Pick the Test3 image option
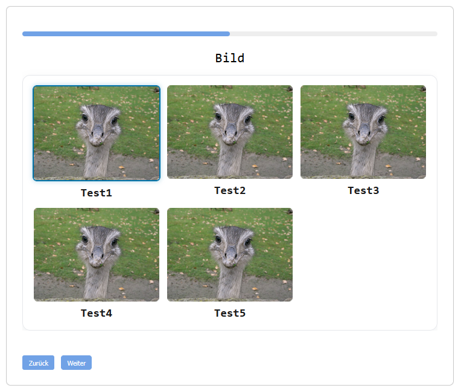The height and width of the screenshot is (391, 461). point(363,132)
